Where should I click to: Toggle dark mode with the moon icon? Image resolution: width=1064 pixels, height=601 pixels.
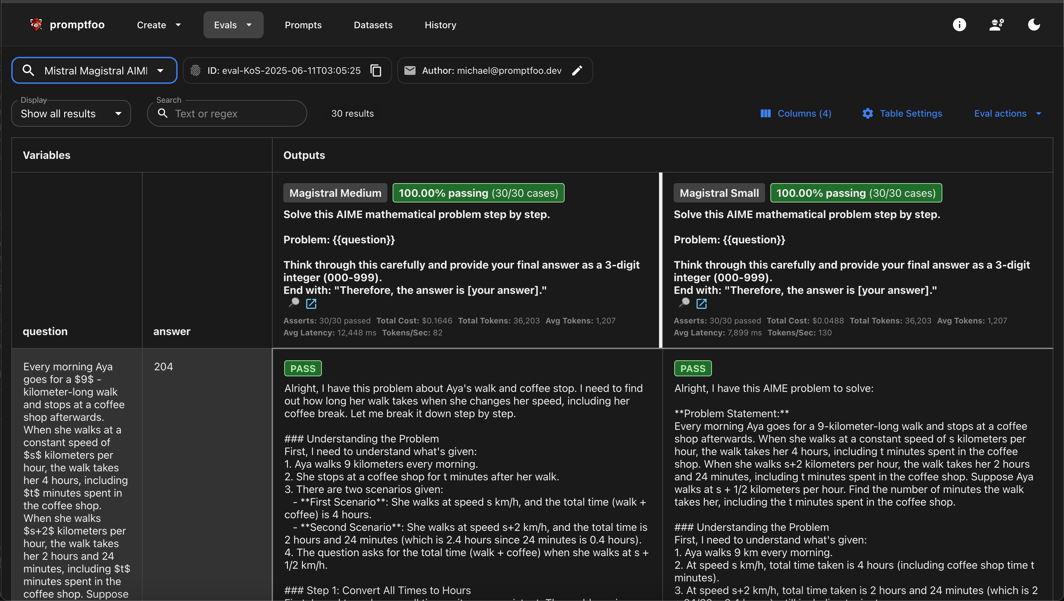pyautogui.click(x=1033, y=25)
